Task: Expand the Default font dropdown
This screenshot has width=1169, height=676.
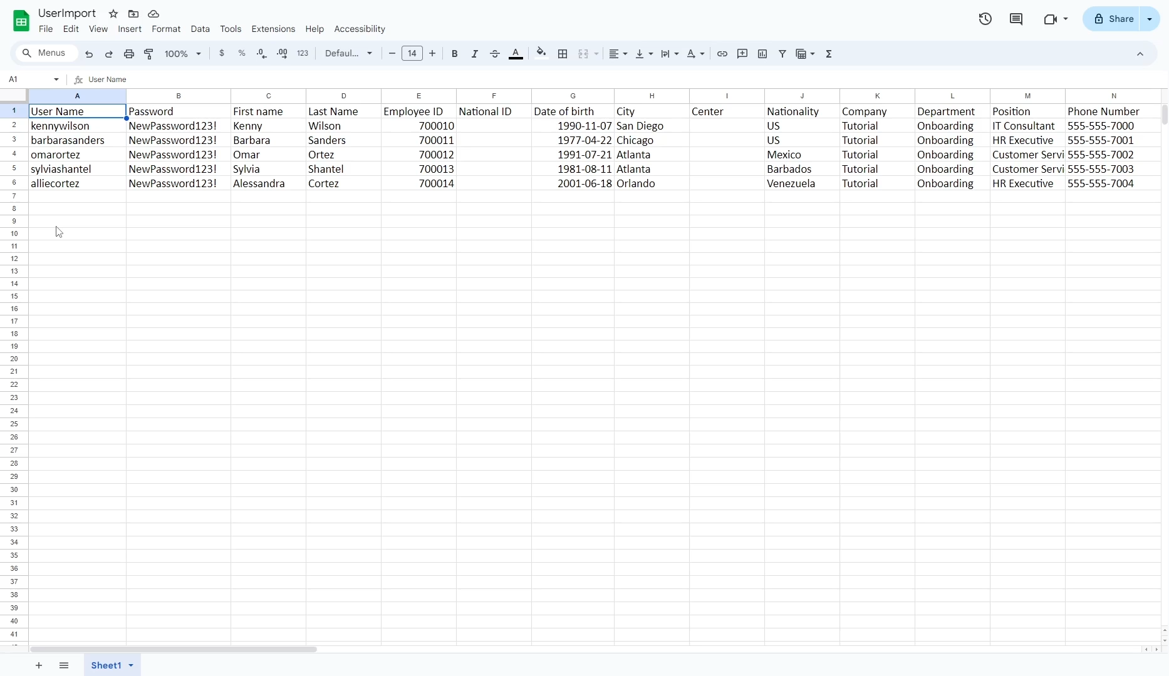Action: 348,54
